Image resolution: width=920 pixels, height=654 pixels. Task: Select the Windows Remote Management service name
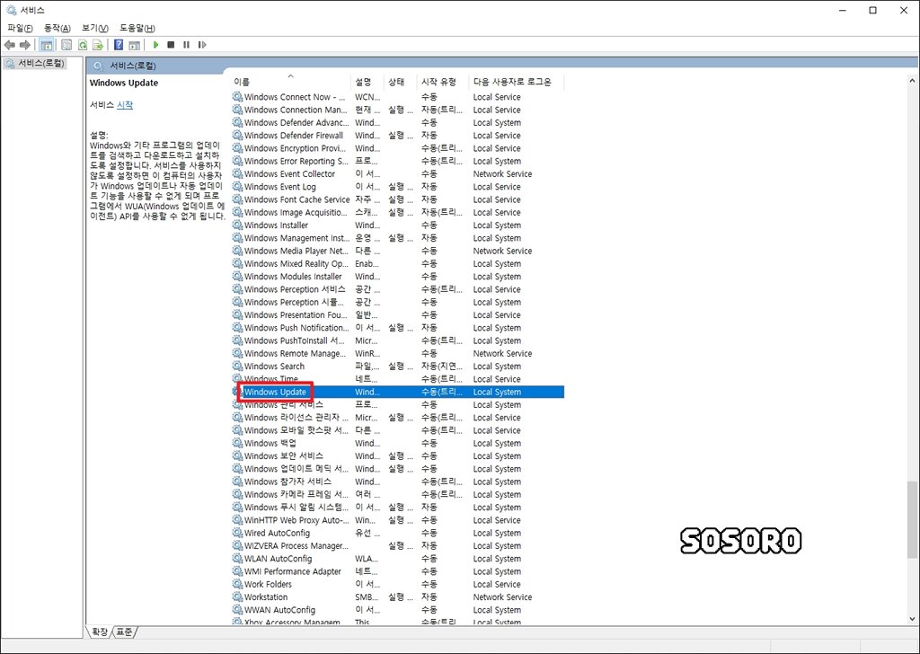(x=295, y=353)
